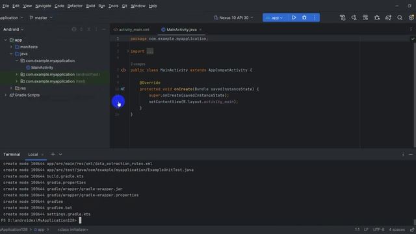The height and width of the screenshot is (234, 416).
Task: Expand com.example.myapplication (test) package
Action: (17, 81)
